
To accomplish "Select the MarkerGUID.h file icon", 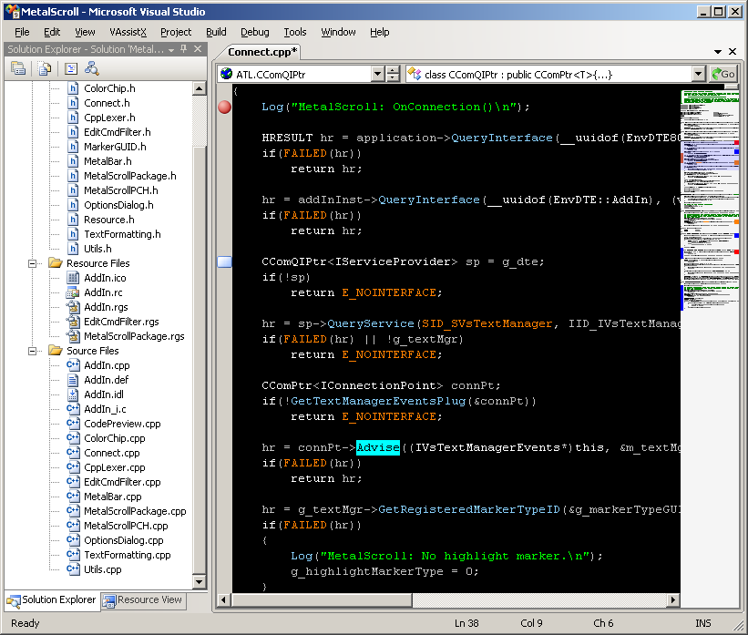I will (x=73, y=147).
